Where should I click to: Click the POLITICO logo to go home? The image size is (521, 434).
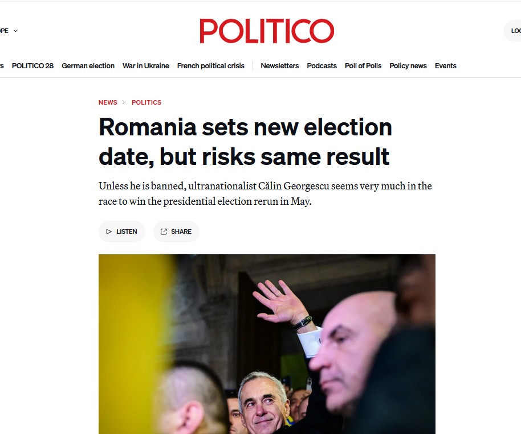point(266,31)
